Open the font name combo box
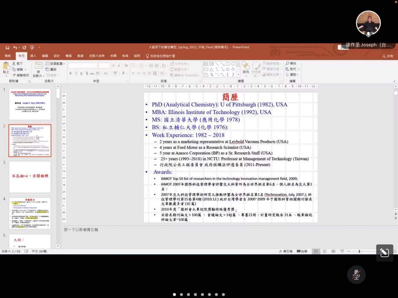 tap(83, 66)
